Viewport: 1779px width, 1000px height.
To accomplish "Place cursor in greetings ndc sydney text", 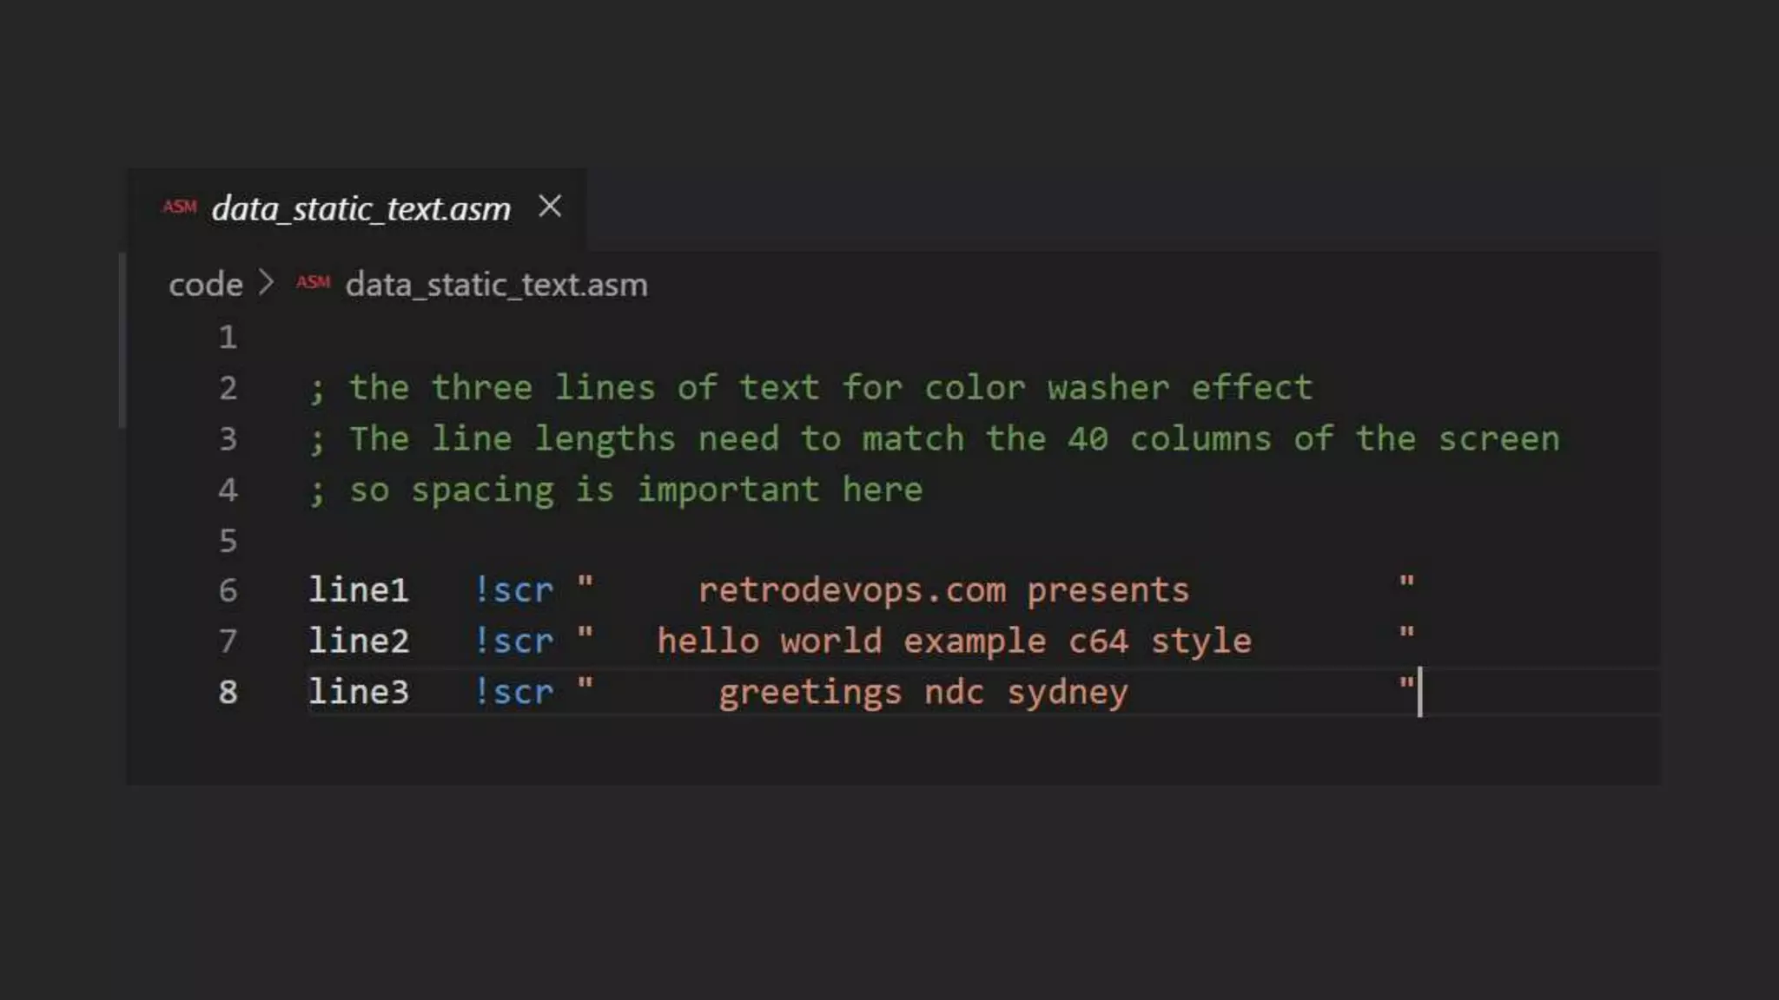I will pos(923,694).
